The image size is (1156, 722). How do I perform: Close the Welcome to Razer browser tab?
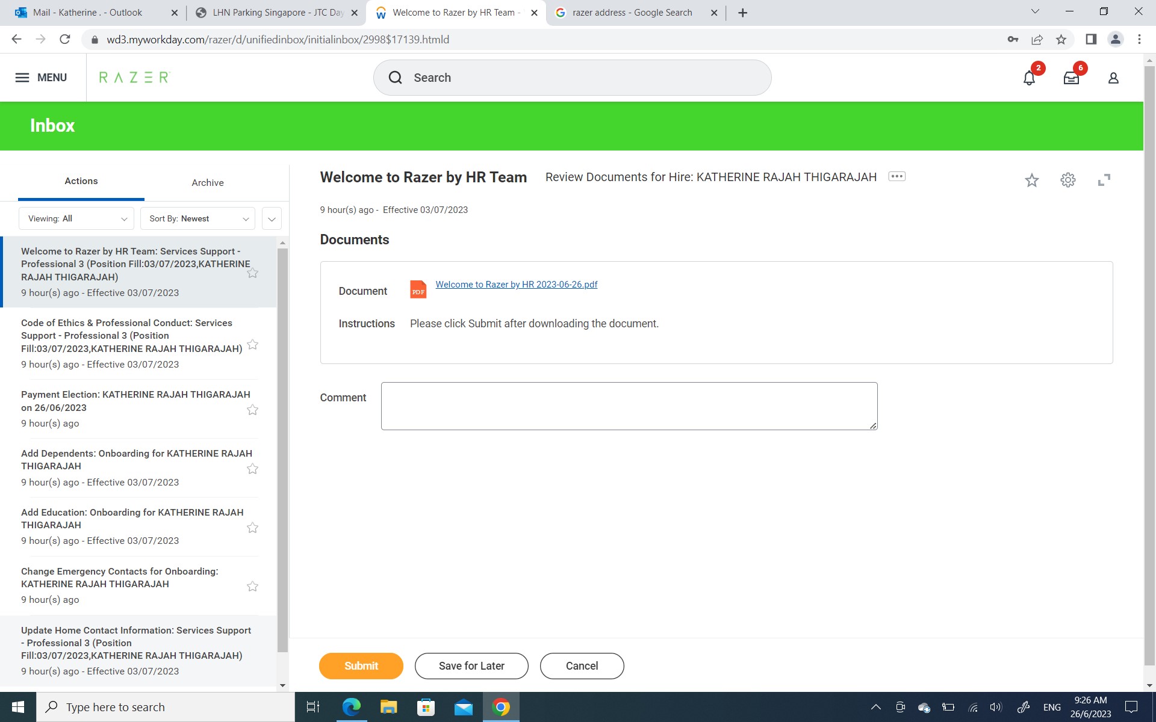click(x=534, y=13)
